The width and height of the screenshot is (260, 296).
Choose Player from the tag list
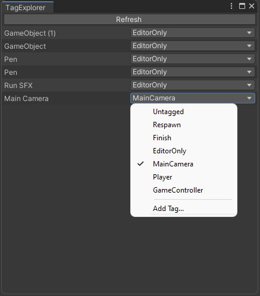pos(184,177)
